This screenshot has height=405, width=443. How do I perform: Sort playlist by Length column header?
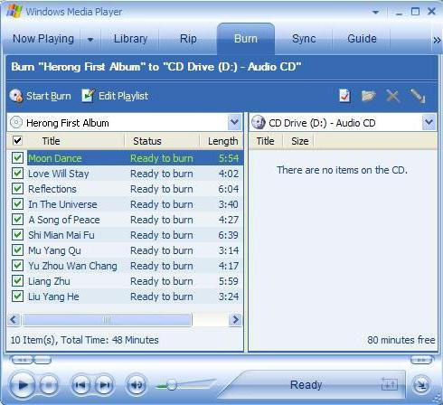(221, 141)
